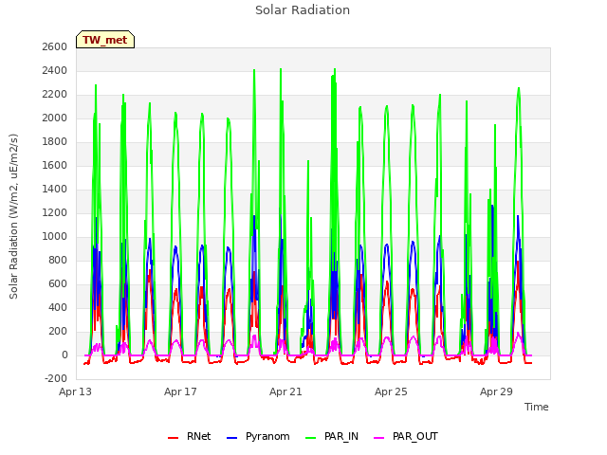Click the -200 y-axis tick label
This screenshot has width=607, height=455.
coord(56,378)
